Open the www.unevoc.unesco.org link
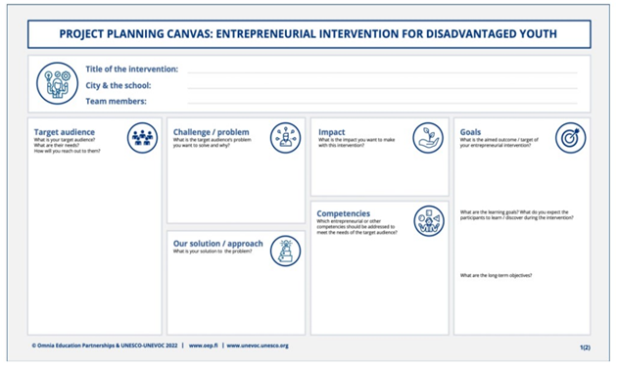Viewport: 618px width, 367px height. point(258,345)
